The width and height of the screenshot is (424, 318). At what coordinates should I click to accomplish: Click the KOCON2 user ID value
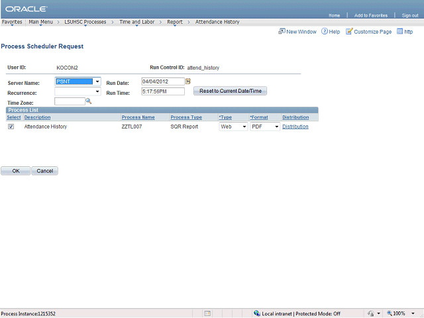67,68
